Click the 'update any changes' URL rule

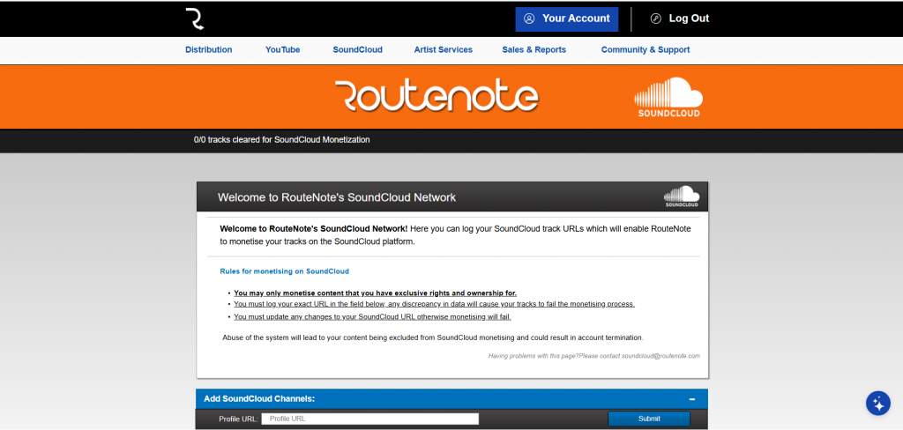(x=373, y=317)
